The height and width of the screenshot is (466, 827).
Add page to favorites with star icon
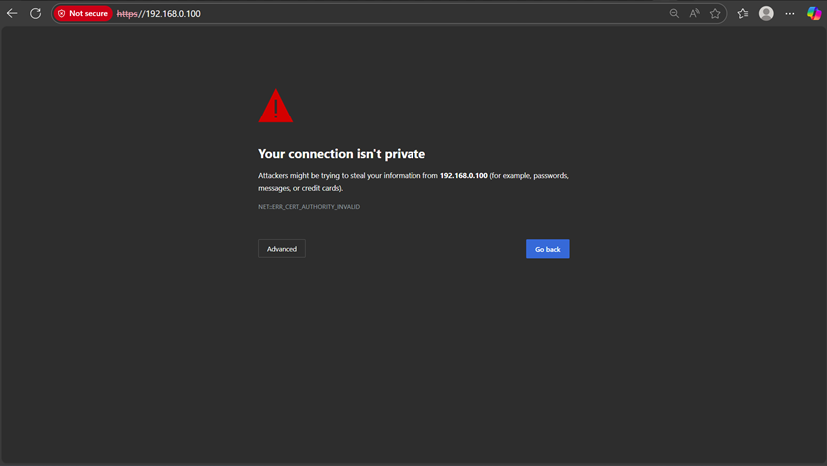tap(715, 13)
